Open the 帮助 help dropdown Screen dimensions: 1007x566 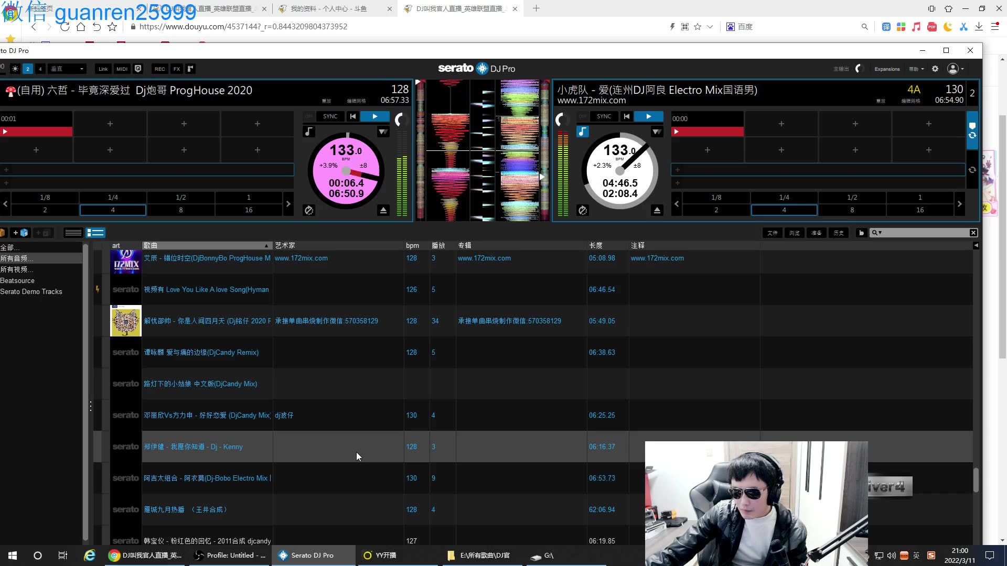pyautogui.click(x=917, y=69)
